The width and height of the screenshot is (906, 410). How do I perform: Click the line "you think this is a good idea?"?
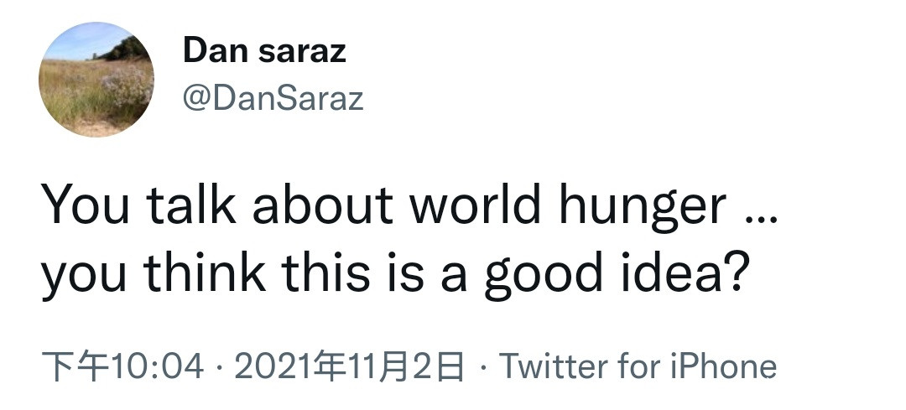(x=393, y=273)
